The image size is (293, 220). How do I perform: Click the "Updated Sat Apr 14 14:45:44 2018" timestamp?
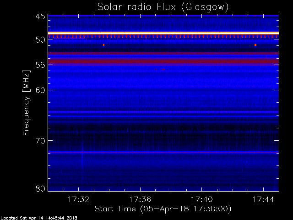(39, 218)
